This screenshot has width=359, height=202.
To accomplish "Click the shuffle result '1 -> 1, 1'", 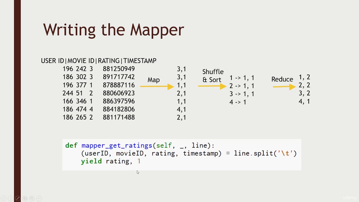I will 242,78.
